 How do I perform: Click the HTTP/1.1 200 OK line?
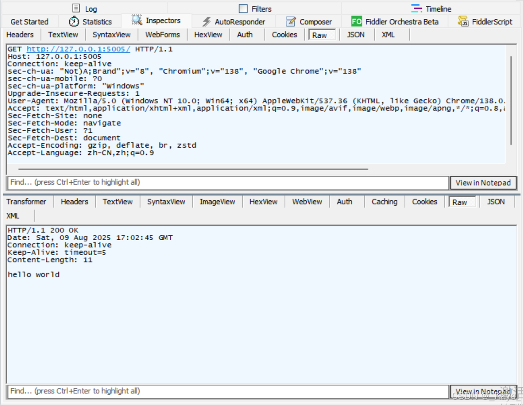tap(43, 230)
